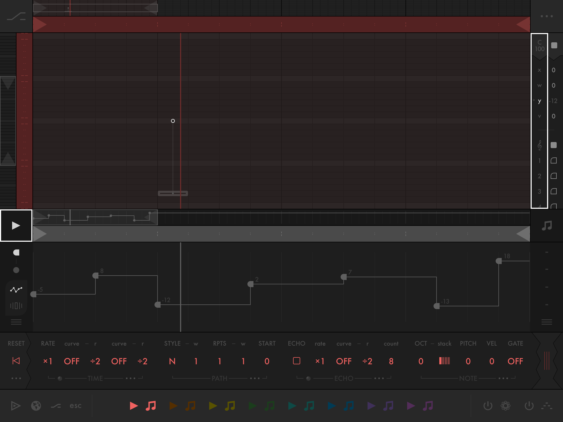This screenshot has height=422, width=563.
Task: Open the ellipsis menu at top right
Action: pyautogui.click(x=547, y=16)
